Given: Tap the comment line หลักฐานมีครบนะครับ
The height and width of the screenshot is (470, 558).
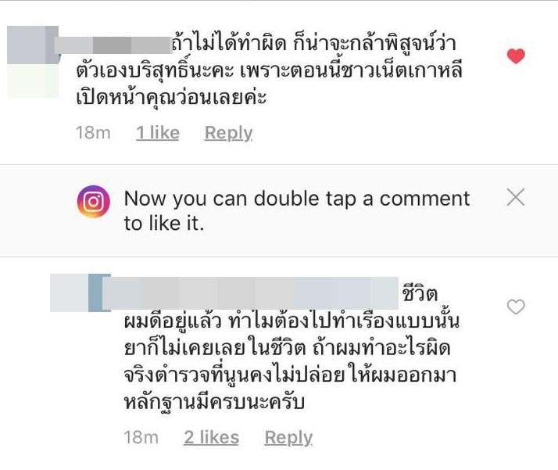Looking at the screenshot, I should coord(214,403).
